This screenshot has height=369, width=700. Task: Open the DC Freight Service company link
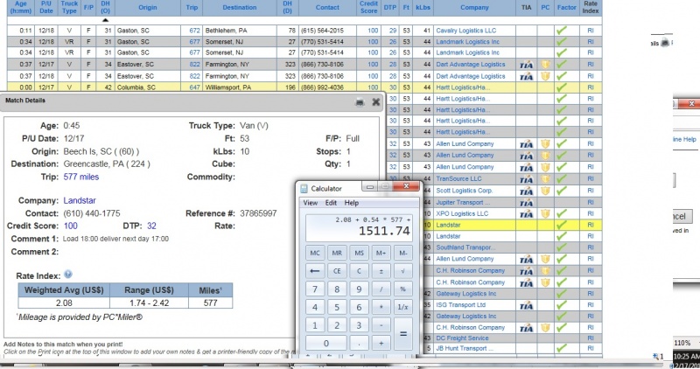pyautogui.click(x=462, y=338)
